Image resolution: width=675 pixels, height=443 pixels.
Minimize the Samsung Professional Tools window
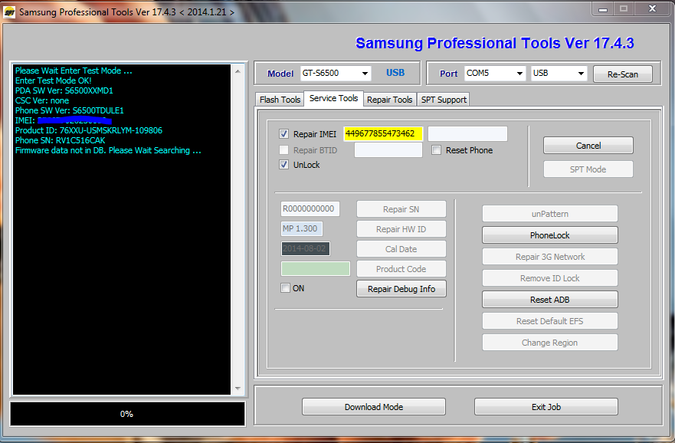click(603, 9)
